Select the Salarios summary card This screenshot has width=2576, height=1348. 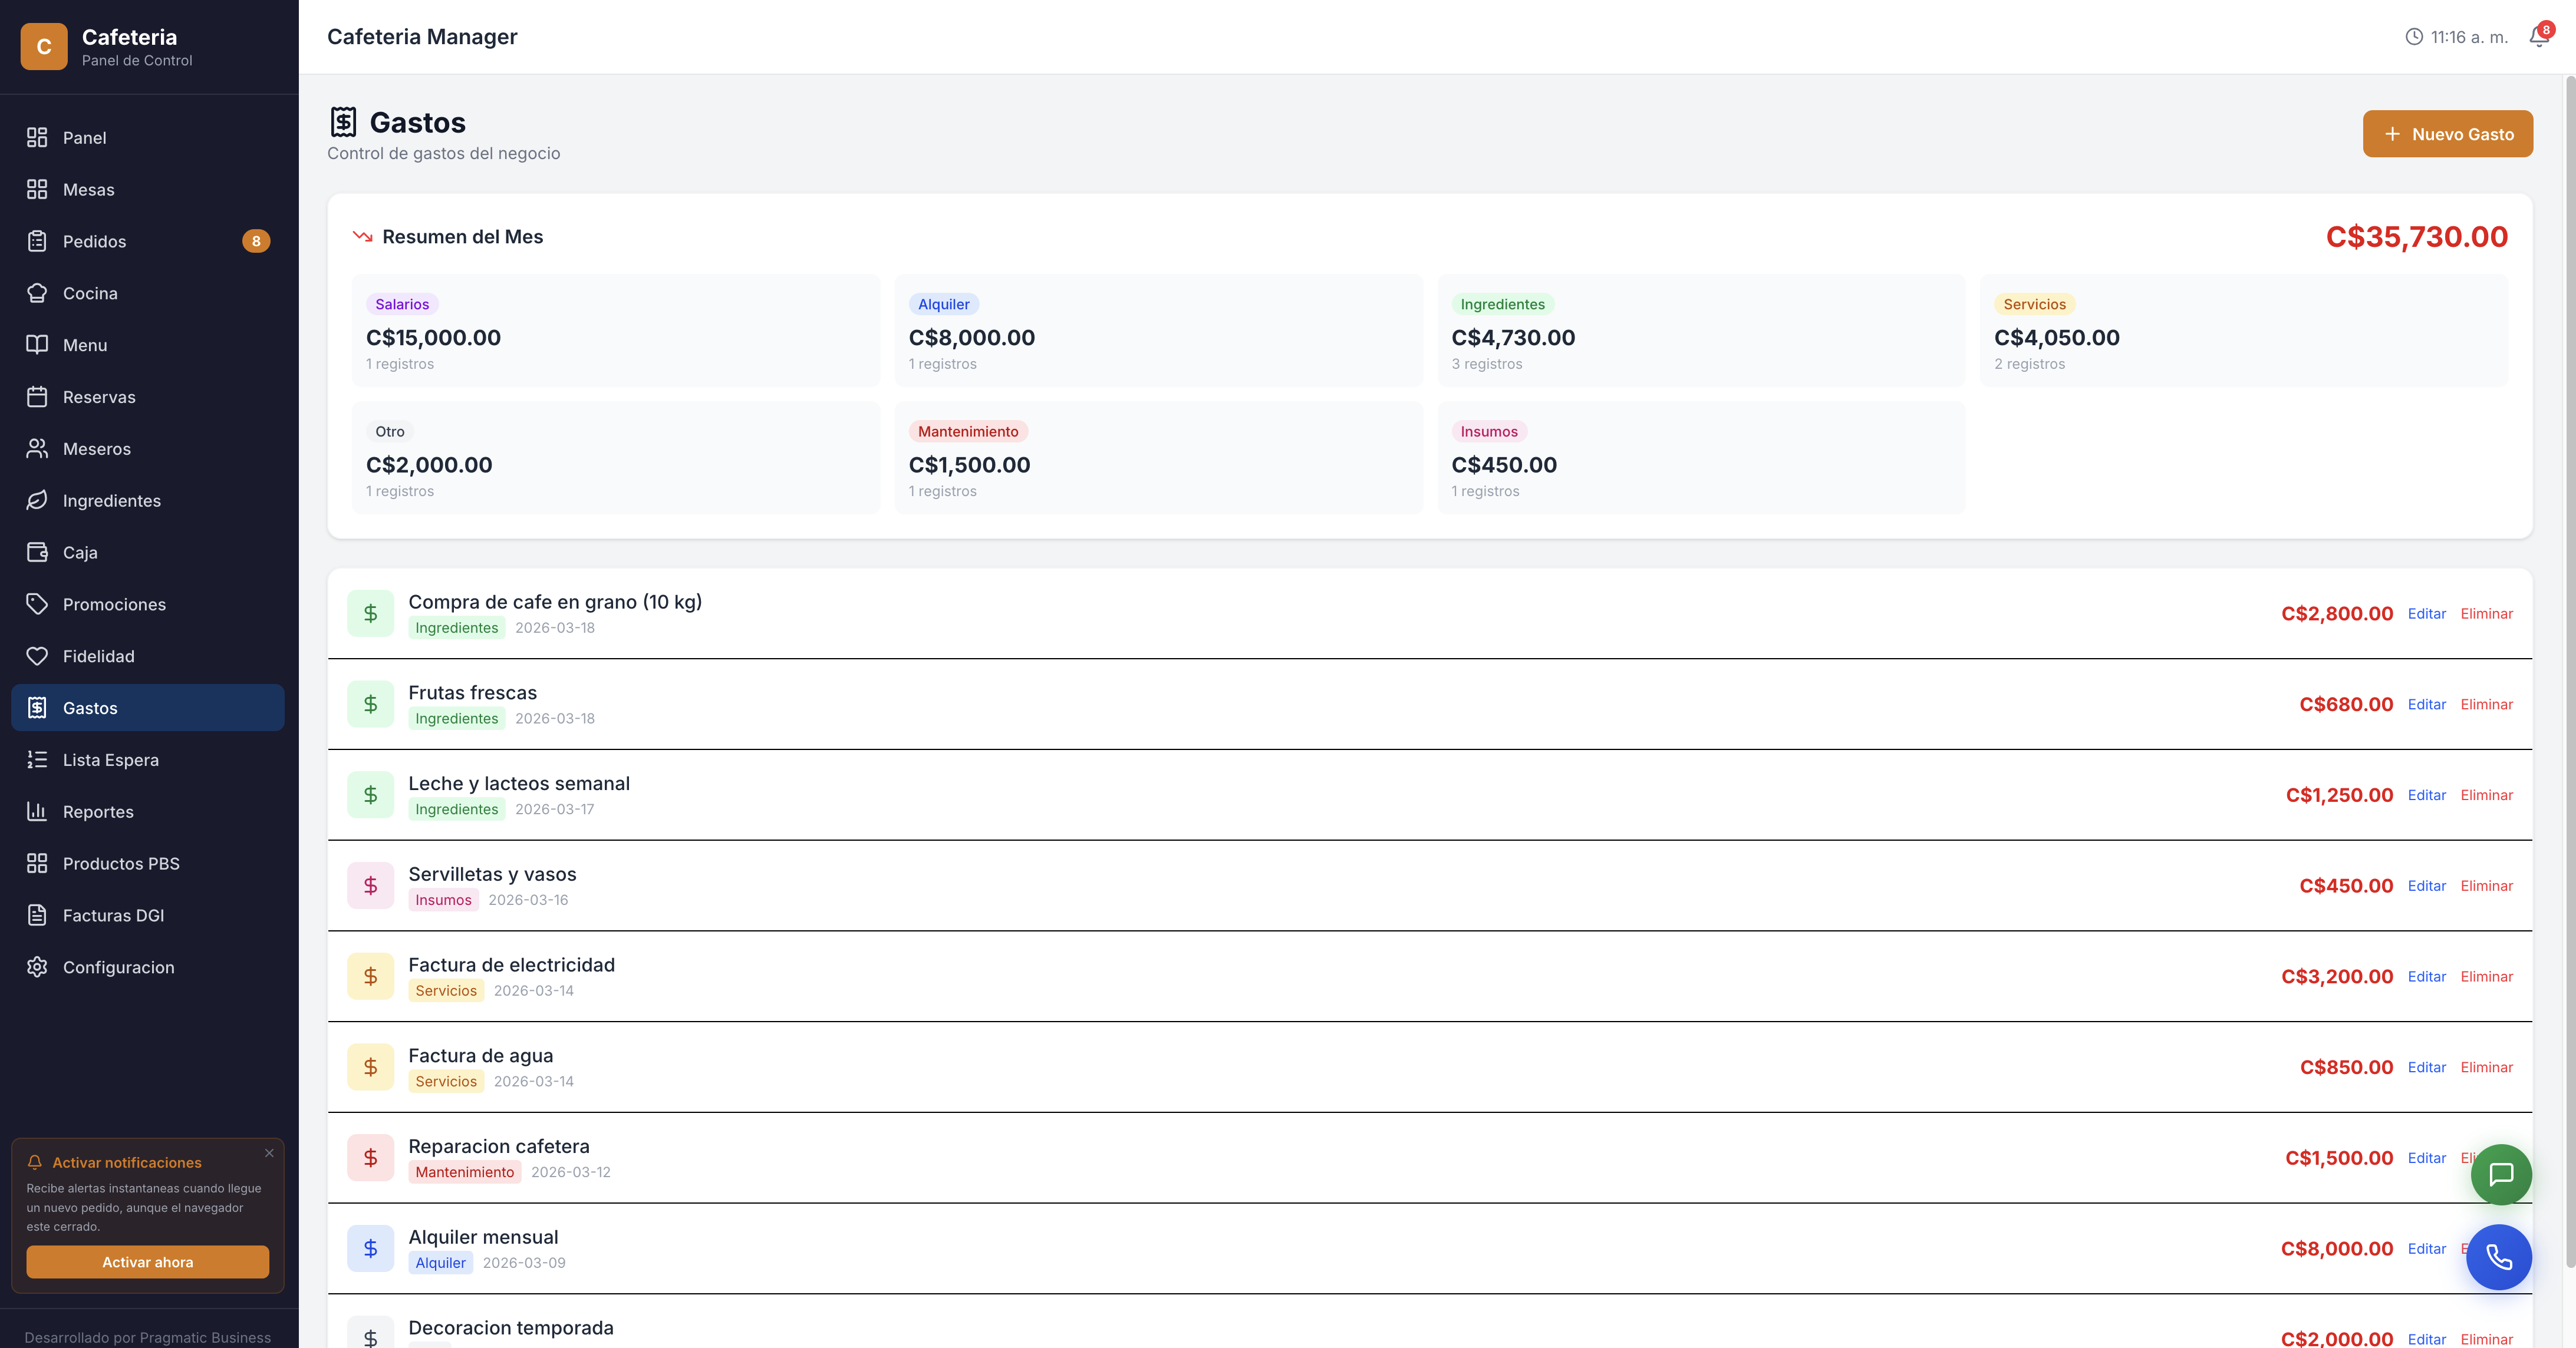pos(615,331)
